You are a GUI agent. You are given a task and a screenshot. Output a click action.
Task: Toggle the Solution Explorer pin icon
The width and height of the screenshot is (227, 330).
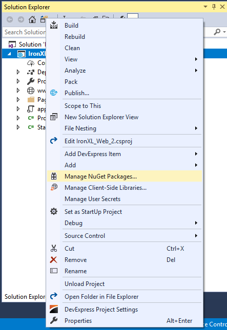[x=214, y=7]
